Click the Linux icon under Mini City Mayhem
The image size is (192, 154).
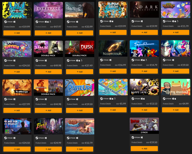point(115,99)
